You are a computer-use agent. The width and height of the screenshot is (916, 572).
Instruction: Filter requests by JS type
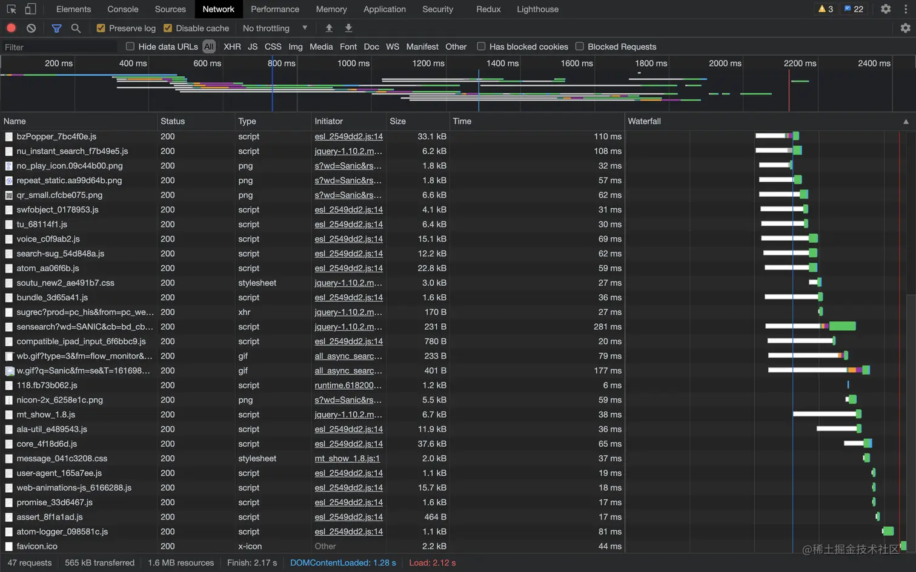coord(253,47)
